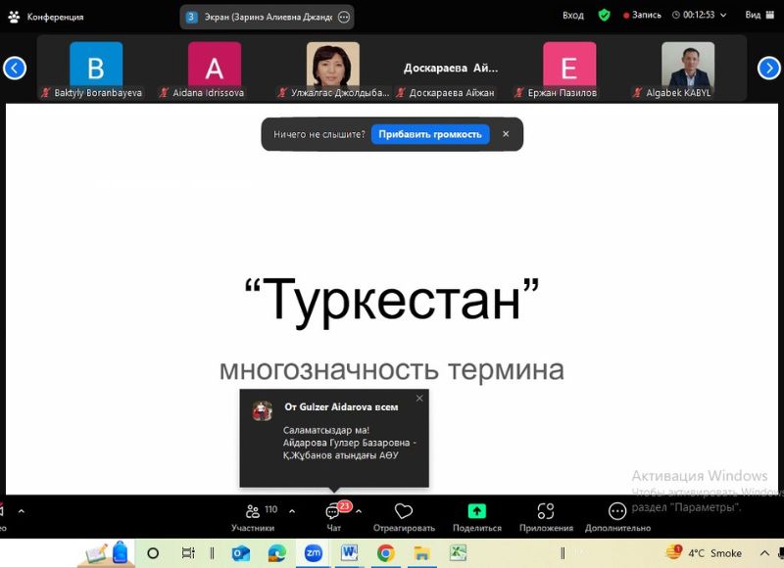Open the shared screen options ellipsis

coord(343,17)
